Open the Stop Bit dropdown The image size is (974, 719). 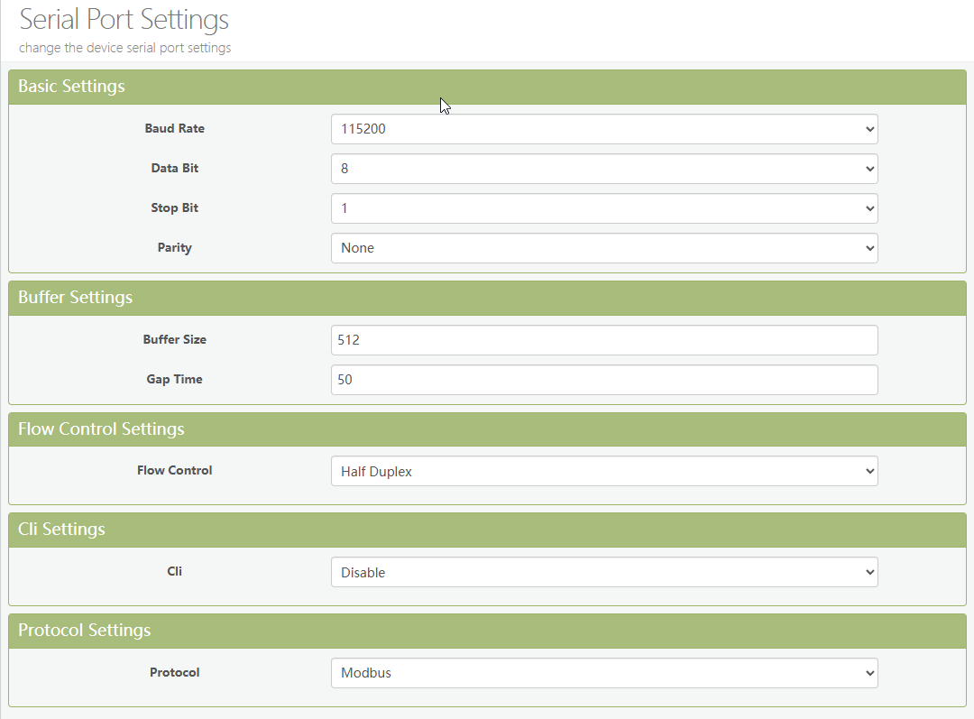(603, 208)
